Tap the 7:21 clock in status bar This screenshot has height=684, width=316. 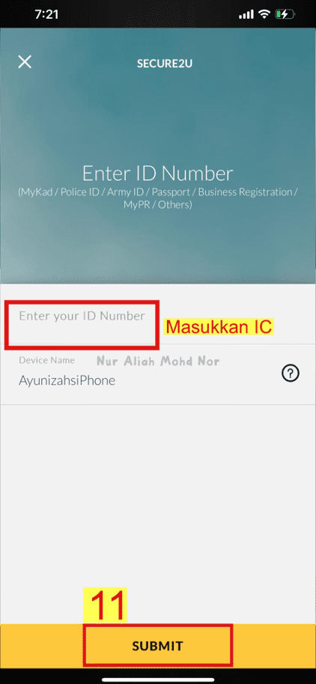(46, 14)
